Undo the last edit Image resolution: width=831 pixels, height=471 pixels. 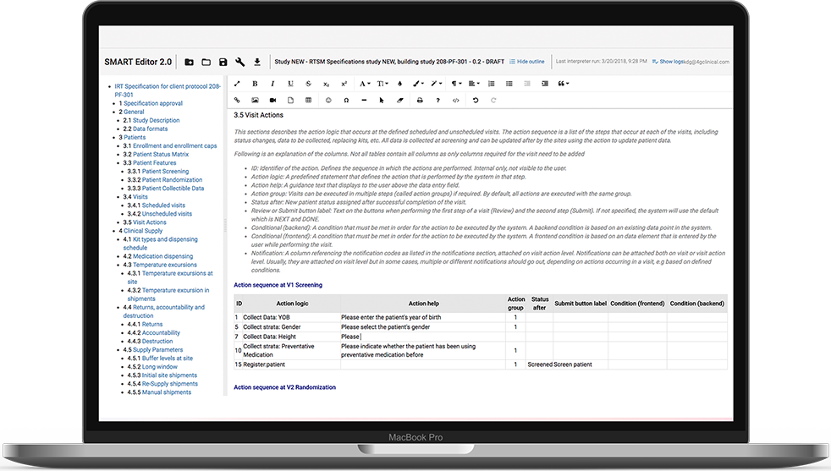click(x=476, y=101)
